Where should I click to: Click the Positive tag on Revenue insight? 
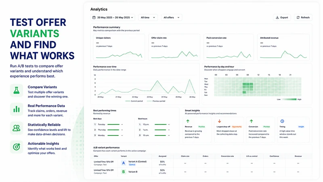201,127
